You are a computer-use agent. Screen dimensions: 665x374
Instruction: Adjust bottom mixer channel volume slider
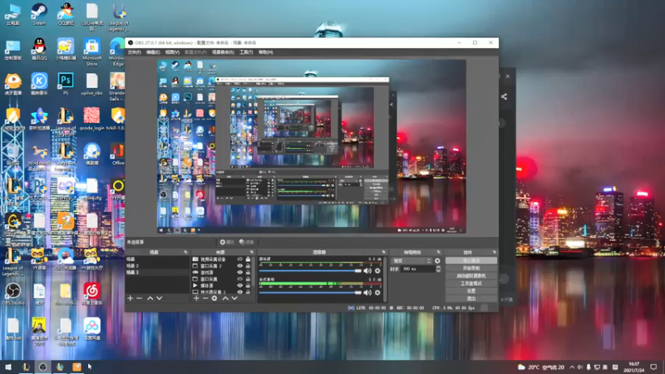click(310, 293)
